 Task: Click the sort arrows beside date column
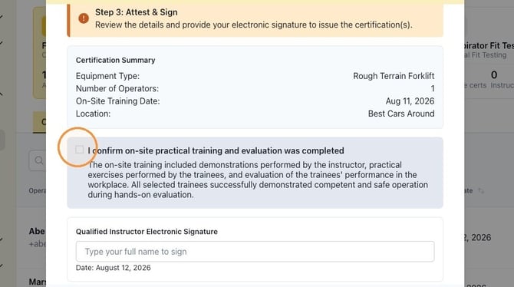(481, 190)
